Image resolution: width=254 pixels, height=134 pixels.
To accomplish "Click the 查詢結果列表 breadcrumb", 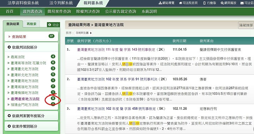I will [79, 25].
